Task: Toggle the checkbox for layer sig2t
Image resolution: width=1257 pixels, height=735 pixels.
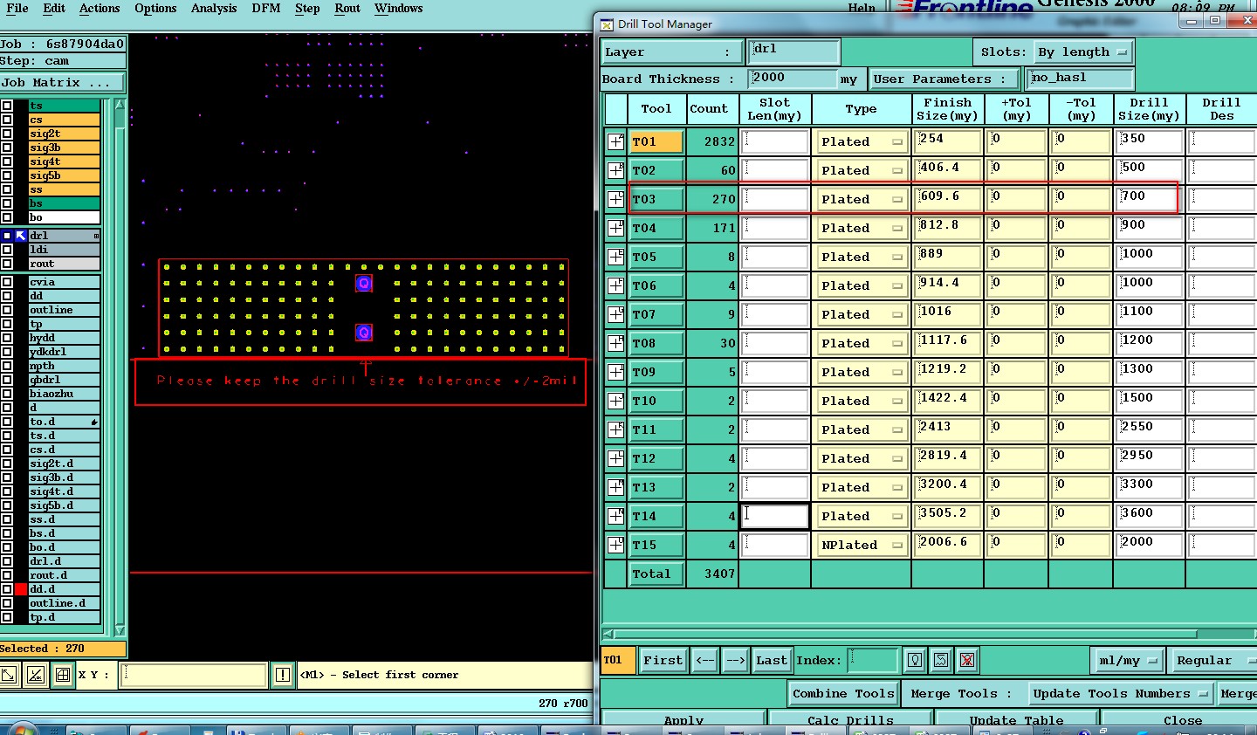Action: point(7,134)
